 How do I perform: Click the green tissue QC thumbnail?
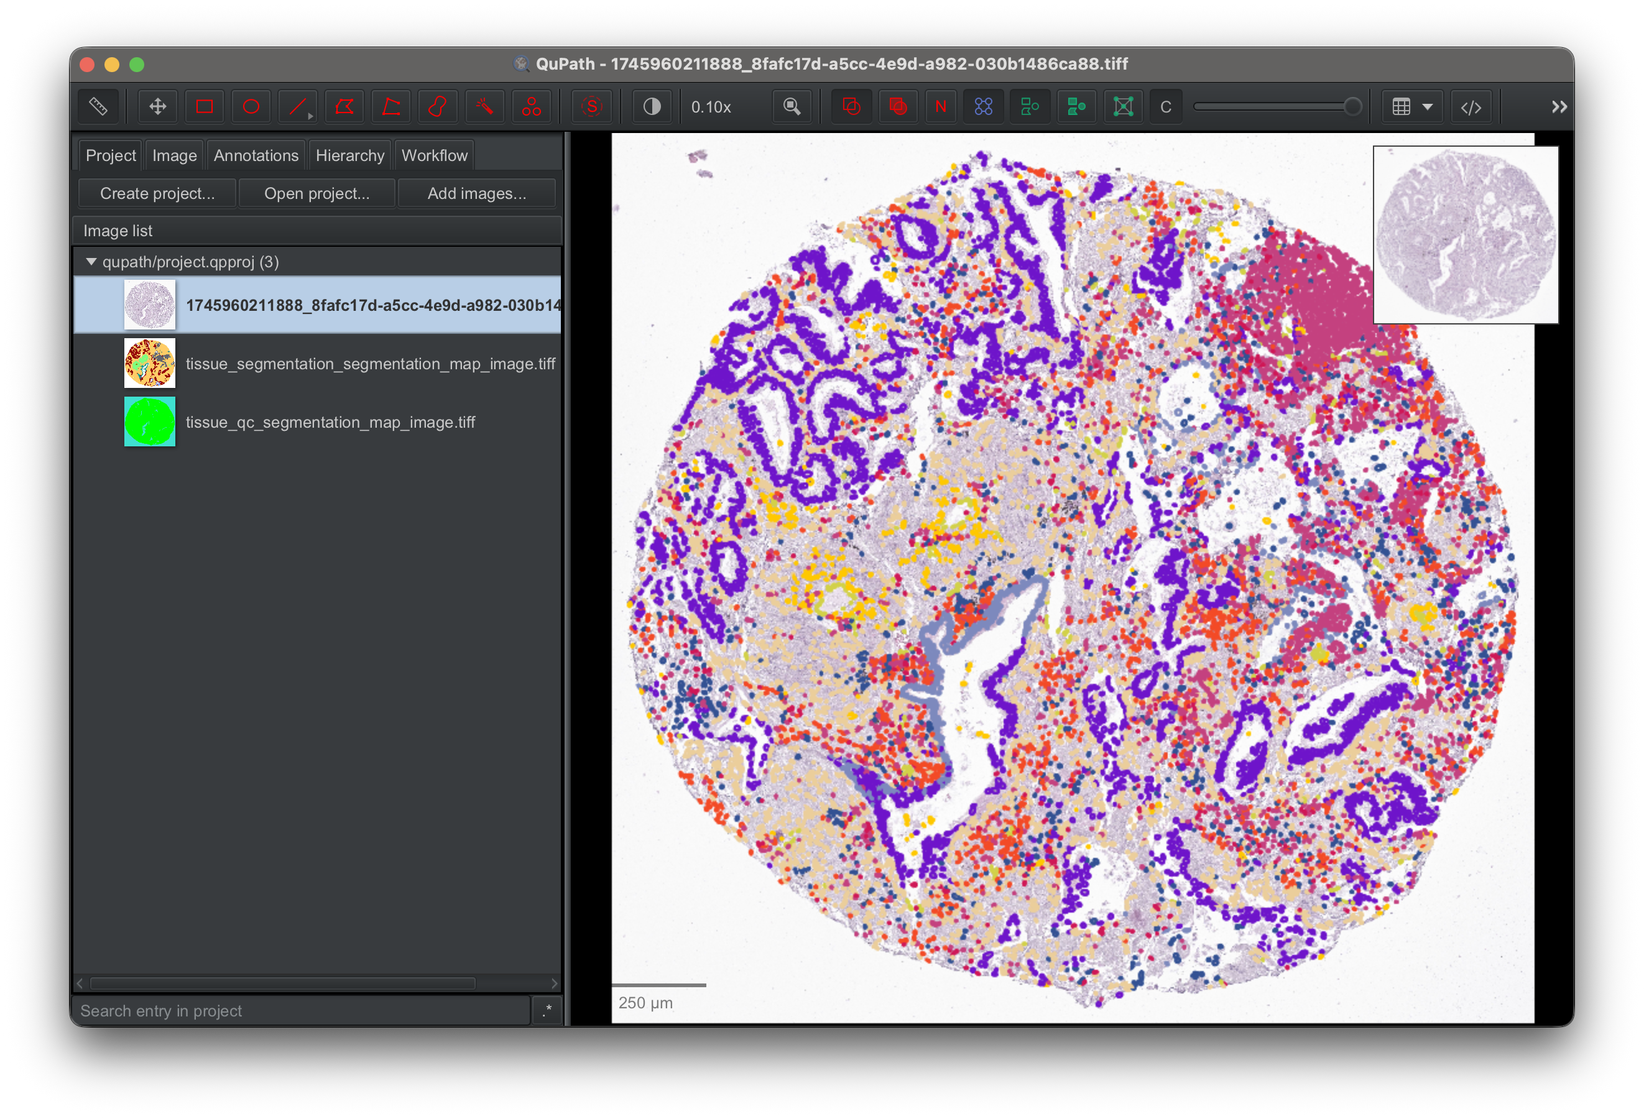pyautogui.click(x=150, y=422)
